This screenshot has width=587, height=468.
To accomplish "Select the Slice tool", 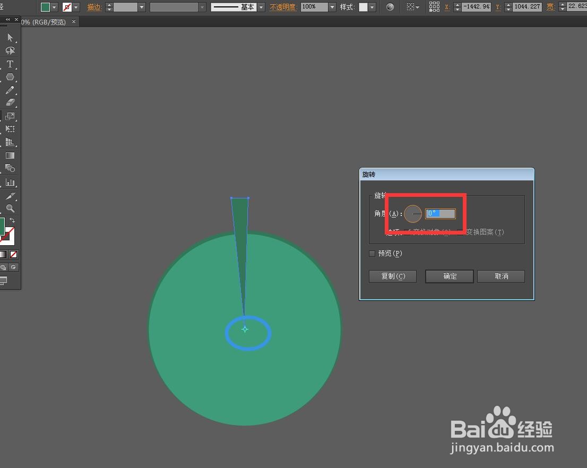I will pyautogui.click(x=10, y=196).
